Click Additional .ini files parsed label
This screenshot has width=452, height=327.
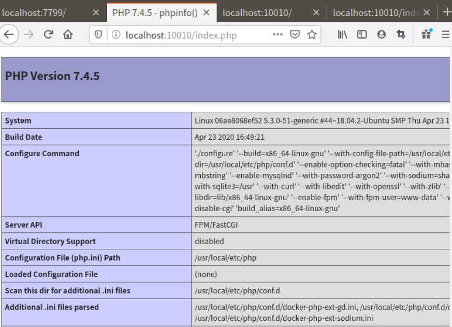pyautogui.click(x=52, y=307)
